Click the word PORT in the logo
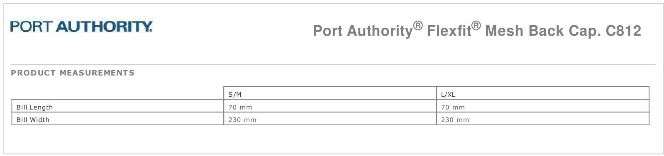Image resolution: width=664 pixels, height=156 pixels. tap(32, 27)
